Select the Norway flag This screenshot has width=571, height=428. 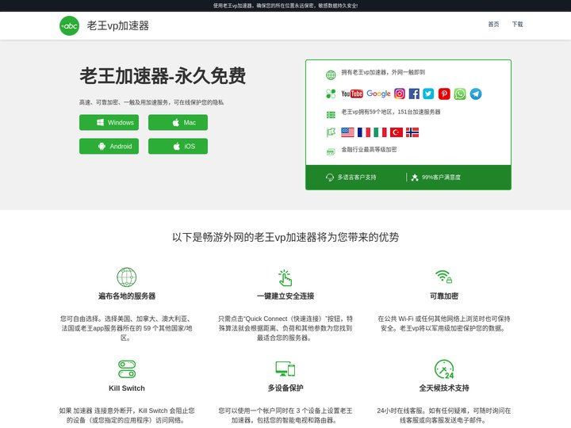[412, 132]
